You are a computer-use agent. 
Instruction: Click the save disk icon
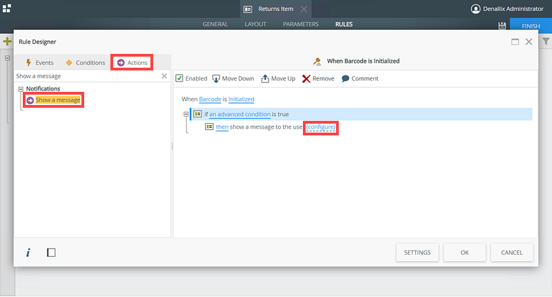pos(502,26)
